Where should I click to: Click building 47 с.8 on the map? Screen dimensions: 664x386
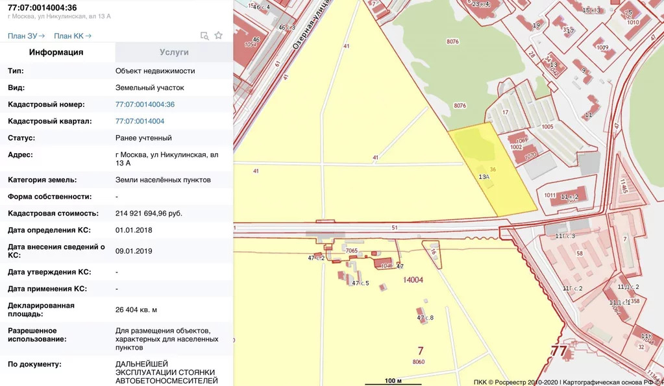click(425, 317)
